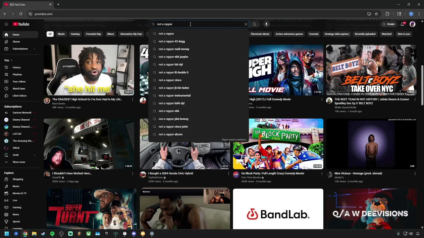Viewport: 424px width, 238px height.
Task: Select the Mixes filter chip
Action: (111, 34)
